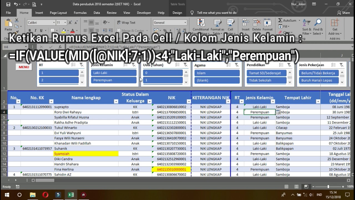Click the Cut scissors icon
Screen dimensions: 355x200
pyautogui.click(x=17, y=20)
